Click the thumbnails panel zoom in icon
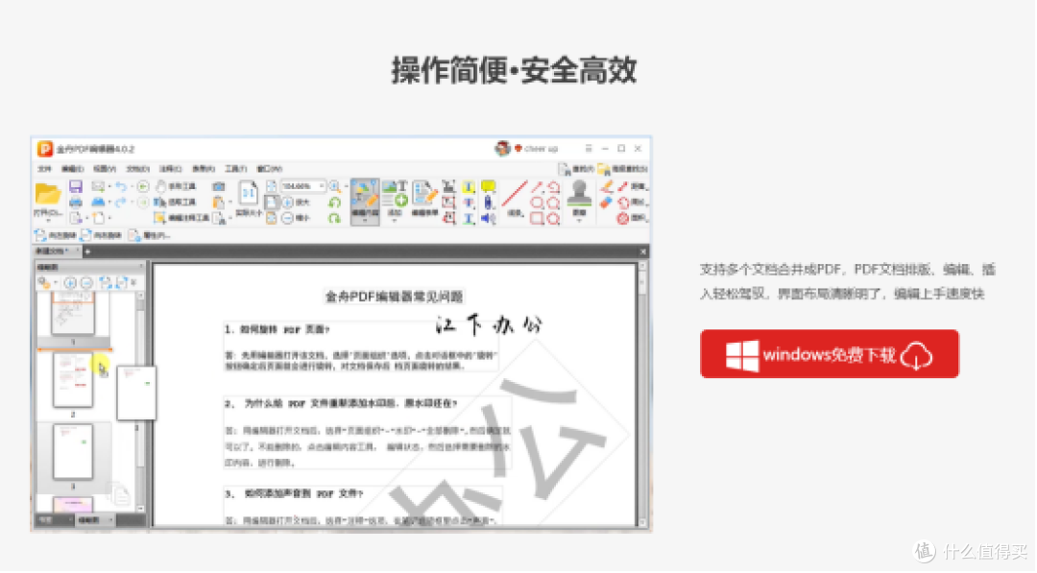 [x=70, y=283]
